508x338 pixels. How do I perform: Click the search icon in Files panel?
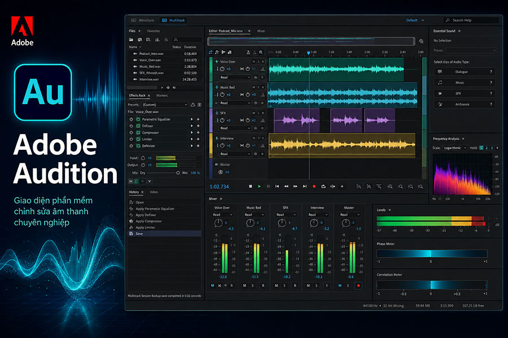[x=176, y=39]
